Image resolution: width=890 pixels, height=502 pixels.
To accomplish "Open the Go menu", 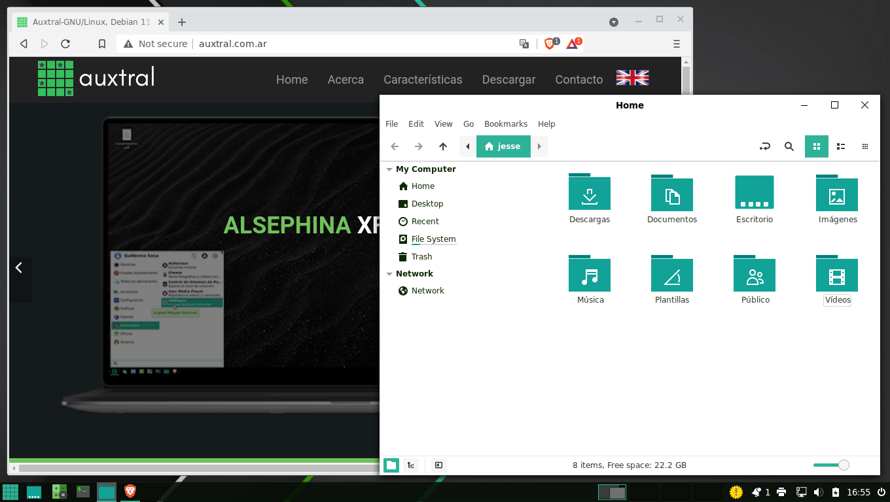I will click(469, 124).
